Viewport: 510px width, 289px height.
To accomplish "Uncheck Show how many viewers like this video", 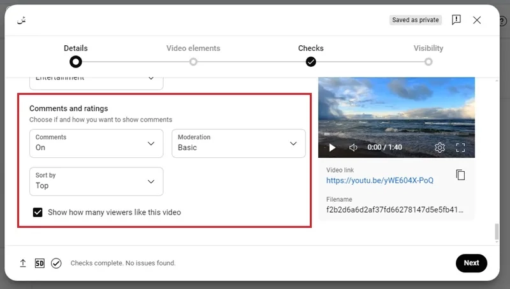I will click(38, 213).
